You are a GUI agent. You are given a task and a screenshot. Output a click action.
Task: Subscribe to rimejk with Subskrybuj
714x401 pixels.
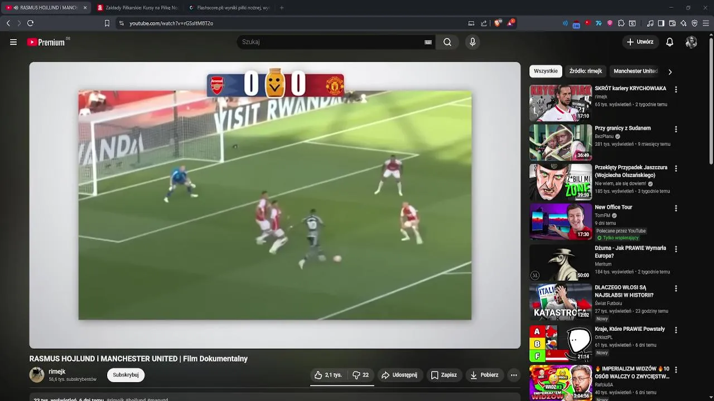[126, 375]
